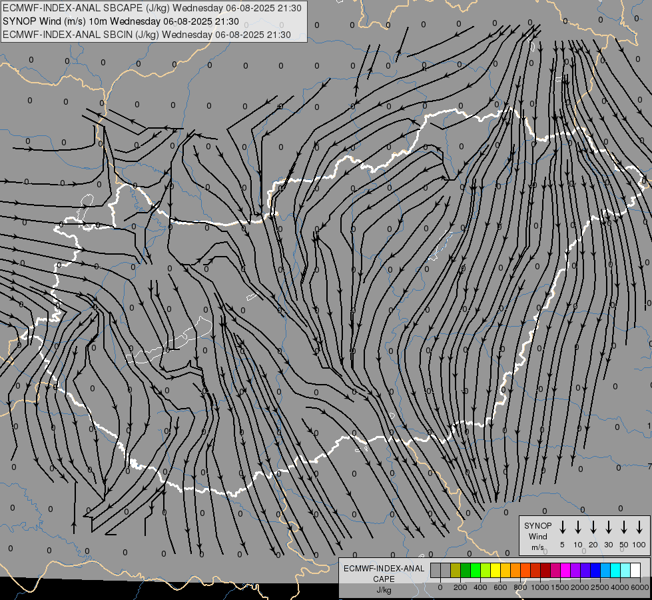
Task: Pick the pure blue CAPE swatch
Action: [595, 570]
